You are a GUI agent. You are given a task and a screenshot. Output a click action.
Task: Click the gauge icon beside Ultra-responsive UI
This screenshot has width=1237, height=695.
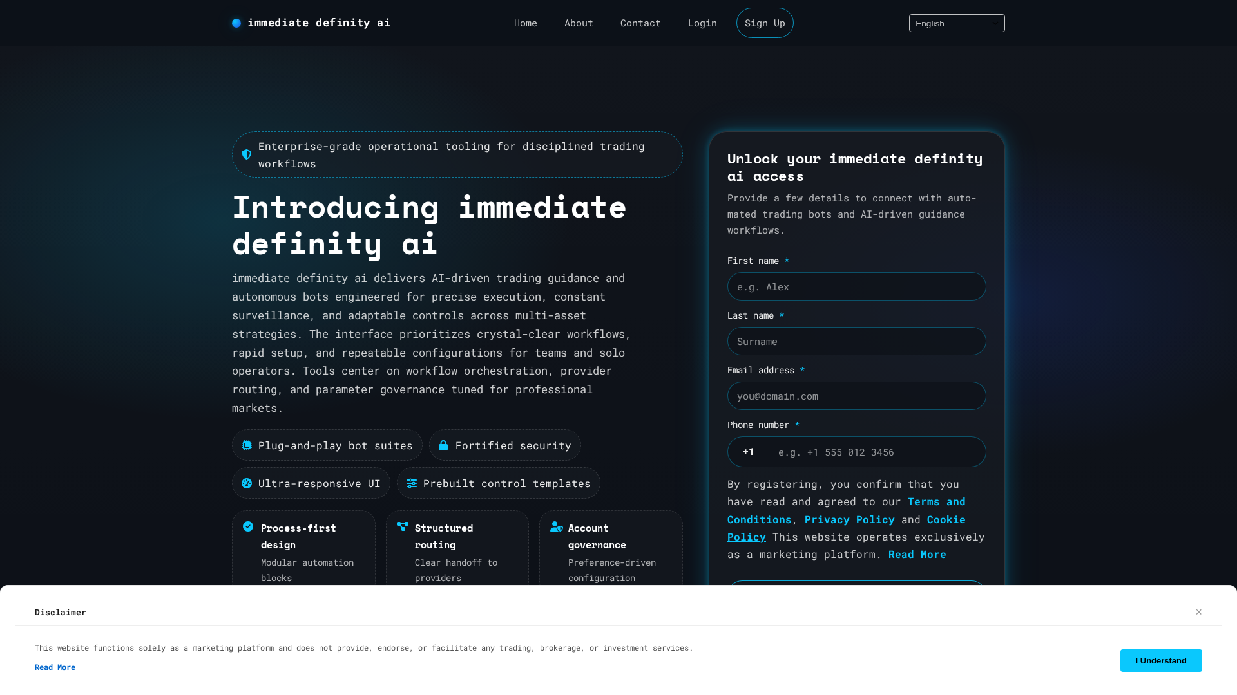click(x=247, y=483)
